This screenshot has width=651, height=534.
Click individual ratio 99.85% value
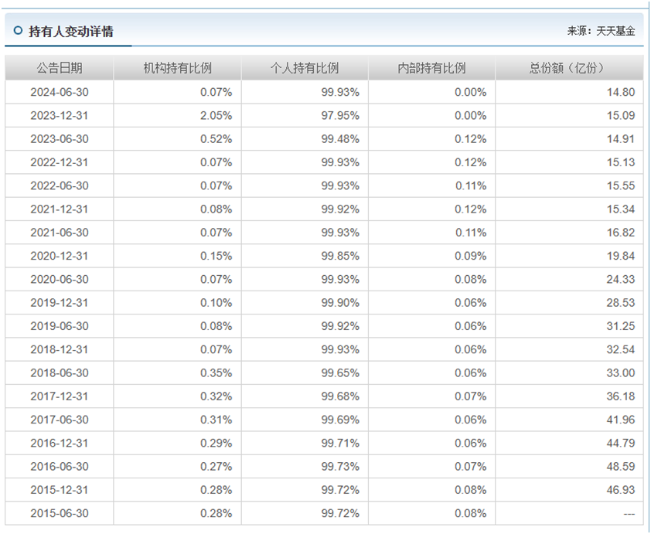coord(340,256)
